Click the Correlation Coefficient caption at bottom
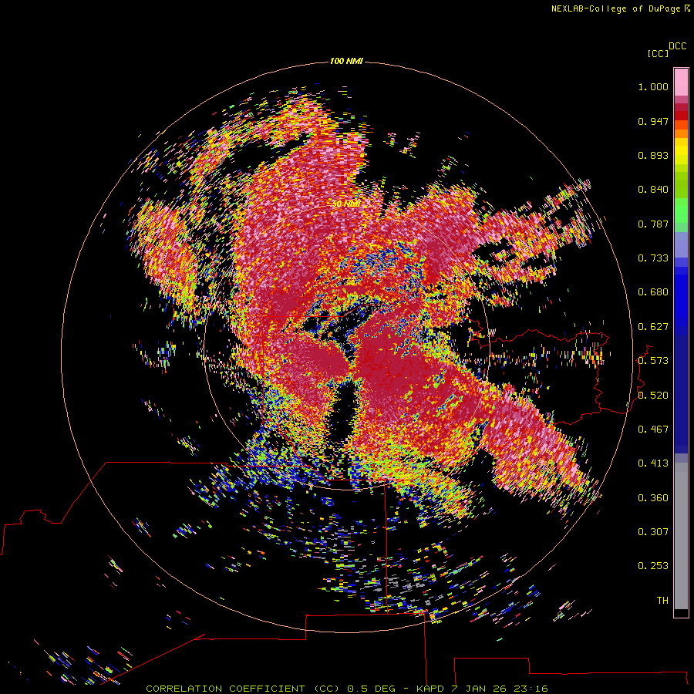The image size is (694, 694). (346, 689)
